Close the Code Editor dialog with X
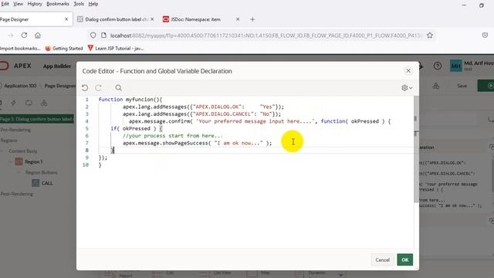Image resolution: width=494 pixels, height=278 pixels. pyautogui.click(x=408, y=70)
